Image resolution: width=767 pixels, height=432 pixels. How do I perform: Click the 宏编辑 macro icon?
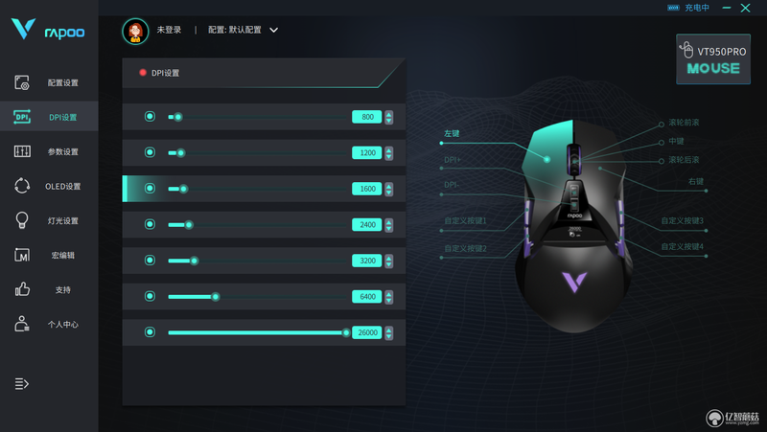[22, 255]
